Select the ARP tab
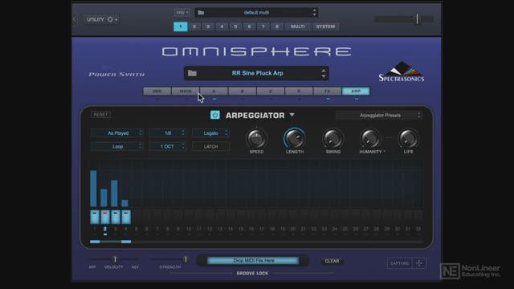This screenshot has width=514, height=289. (356, 91)
